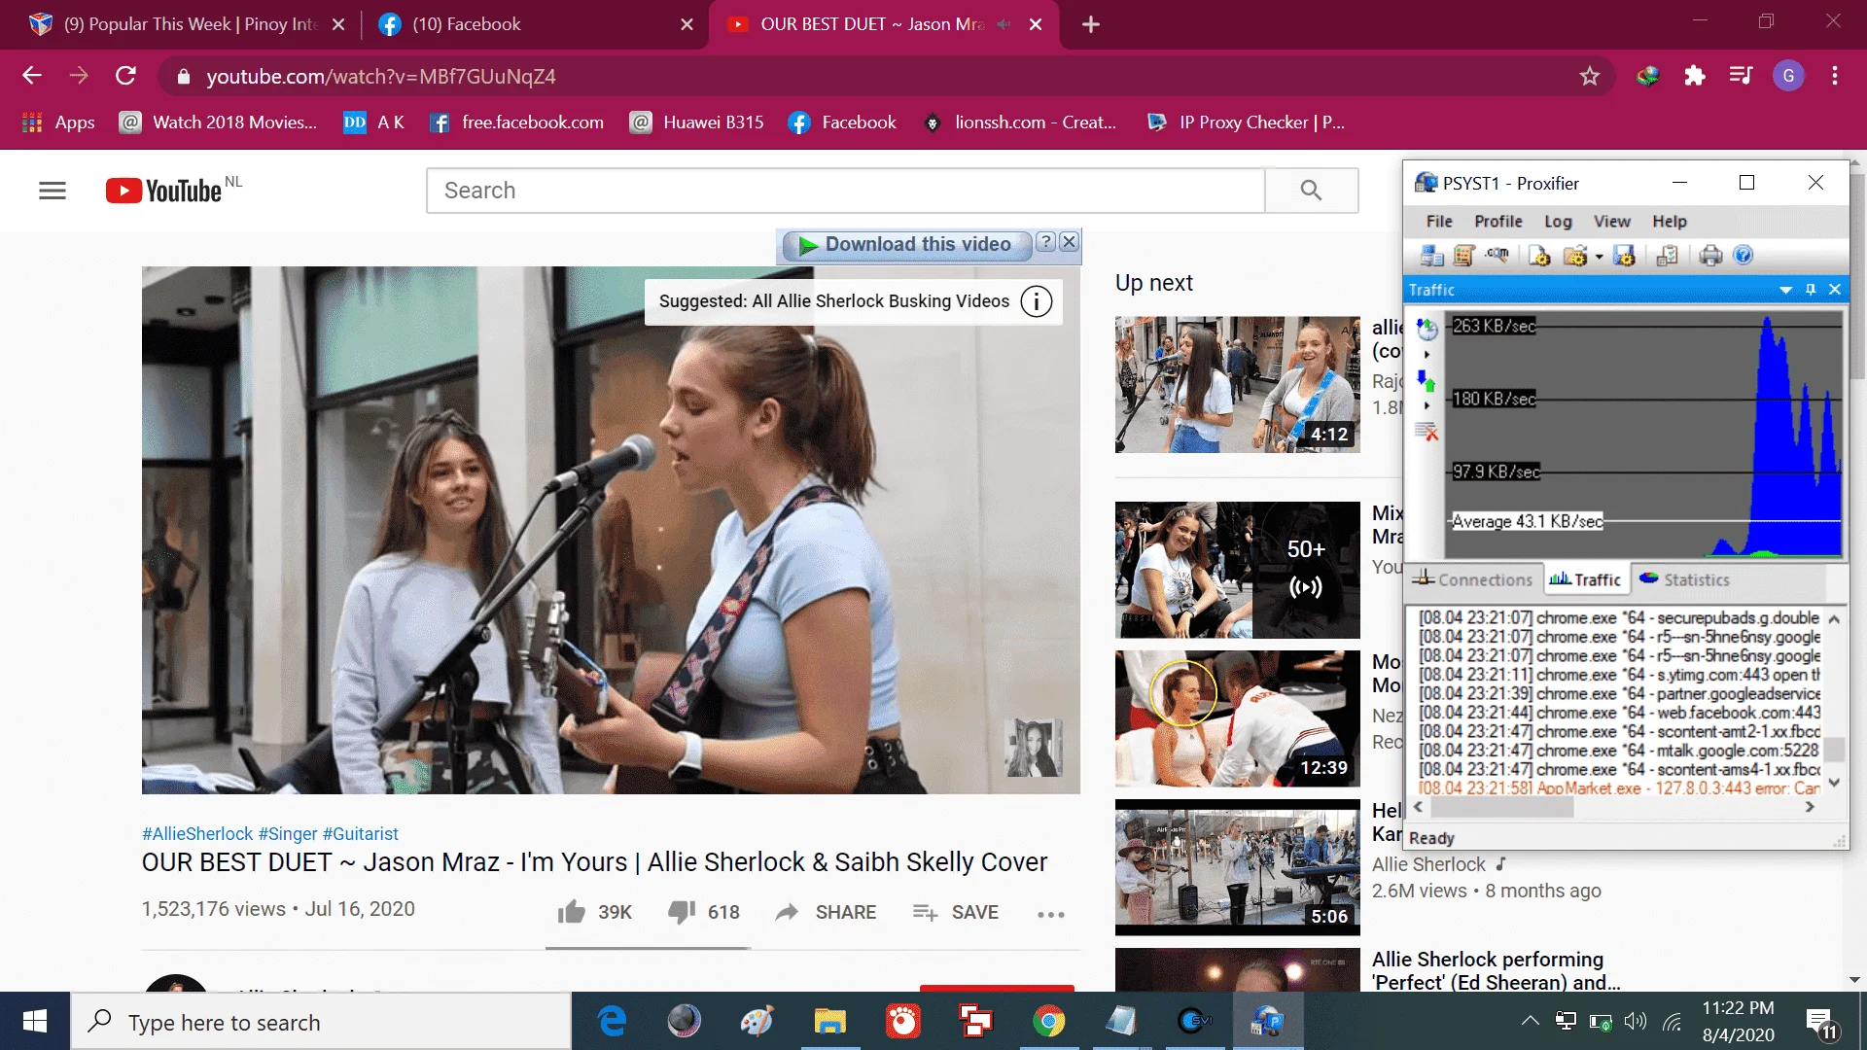The height and width of the screenshot is (1050, 1867).
Task: Open the three-dot more actions menu
Action: point(1050,914)
